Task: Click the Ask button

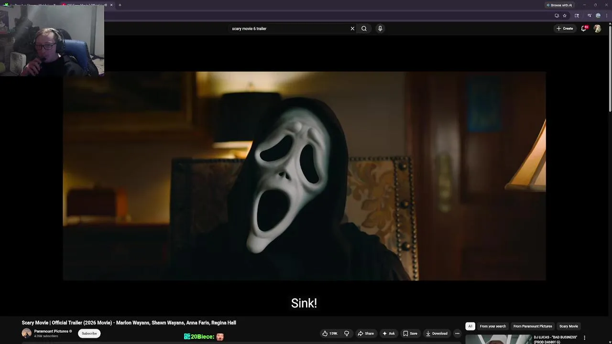Action: point(388,333)
